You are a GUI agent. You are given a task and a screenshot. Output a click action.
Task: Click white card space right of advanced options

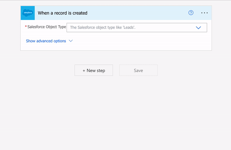pos(140,41)
